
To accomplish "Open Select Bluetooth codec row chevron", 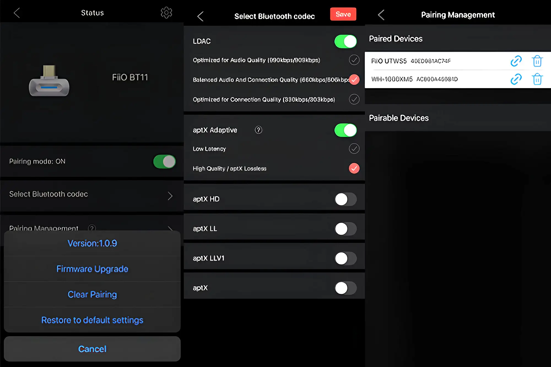I will [x=170, y=196].
